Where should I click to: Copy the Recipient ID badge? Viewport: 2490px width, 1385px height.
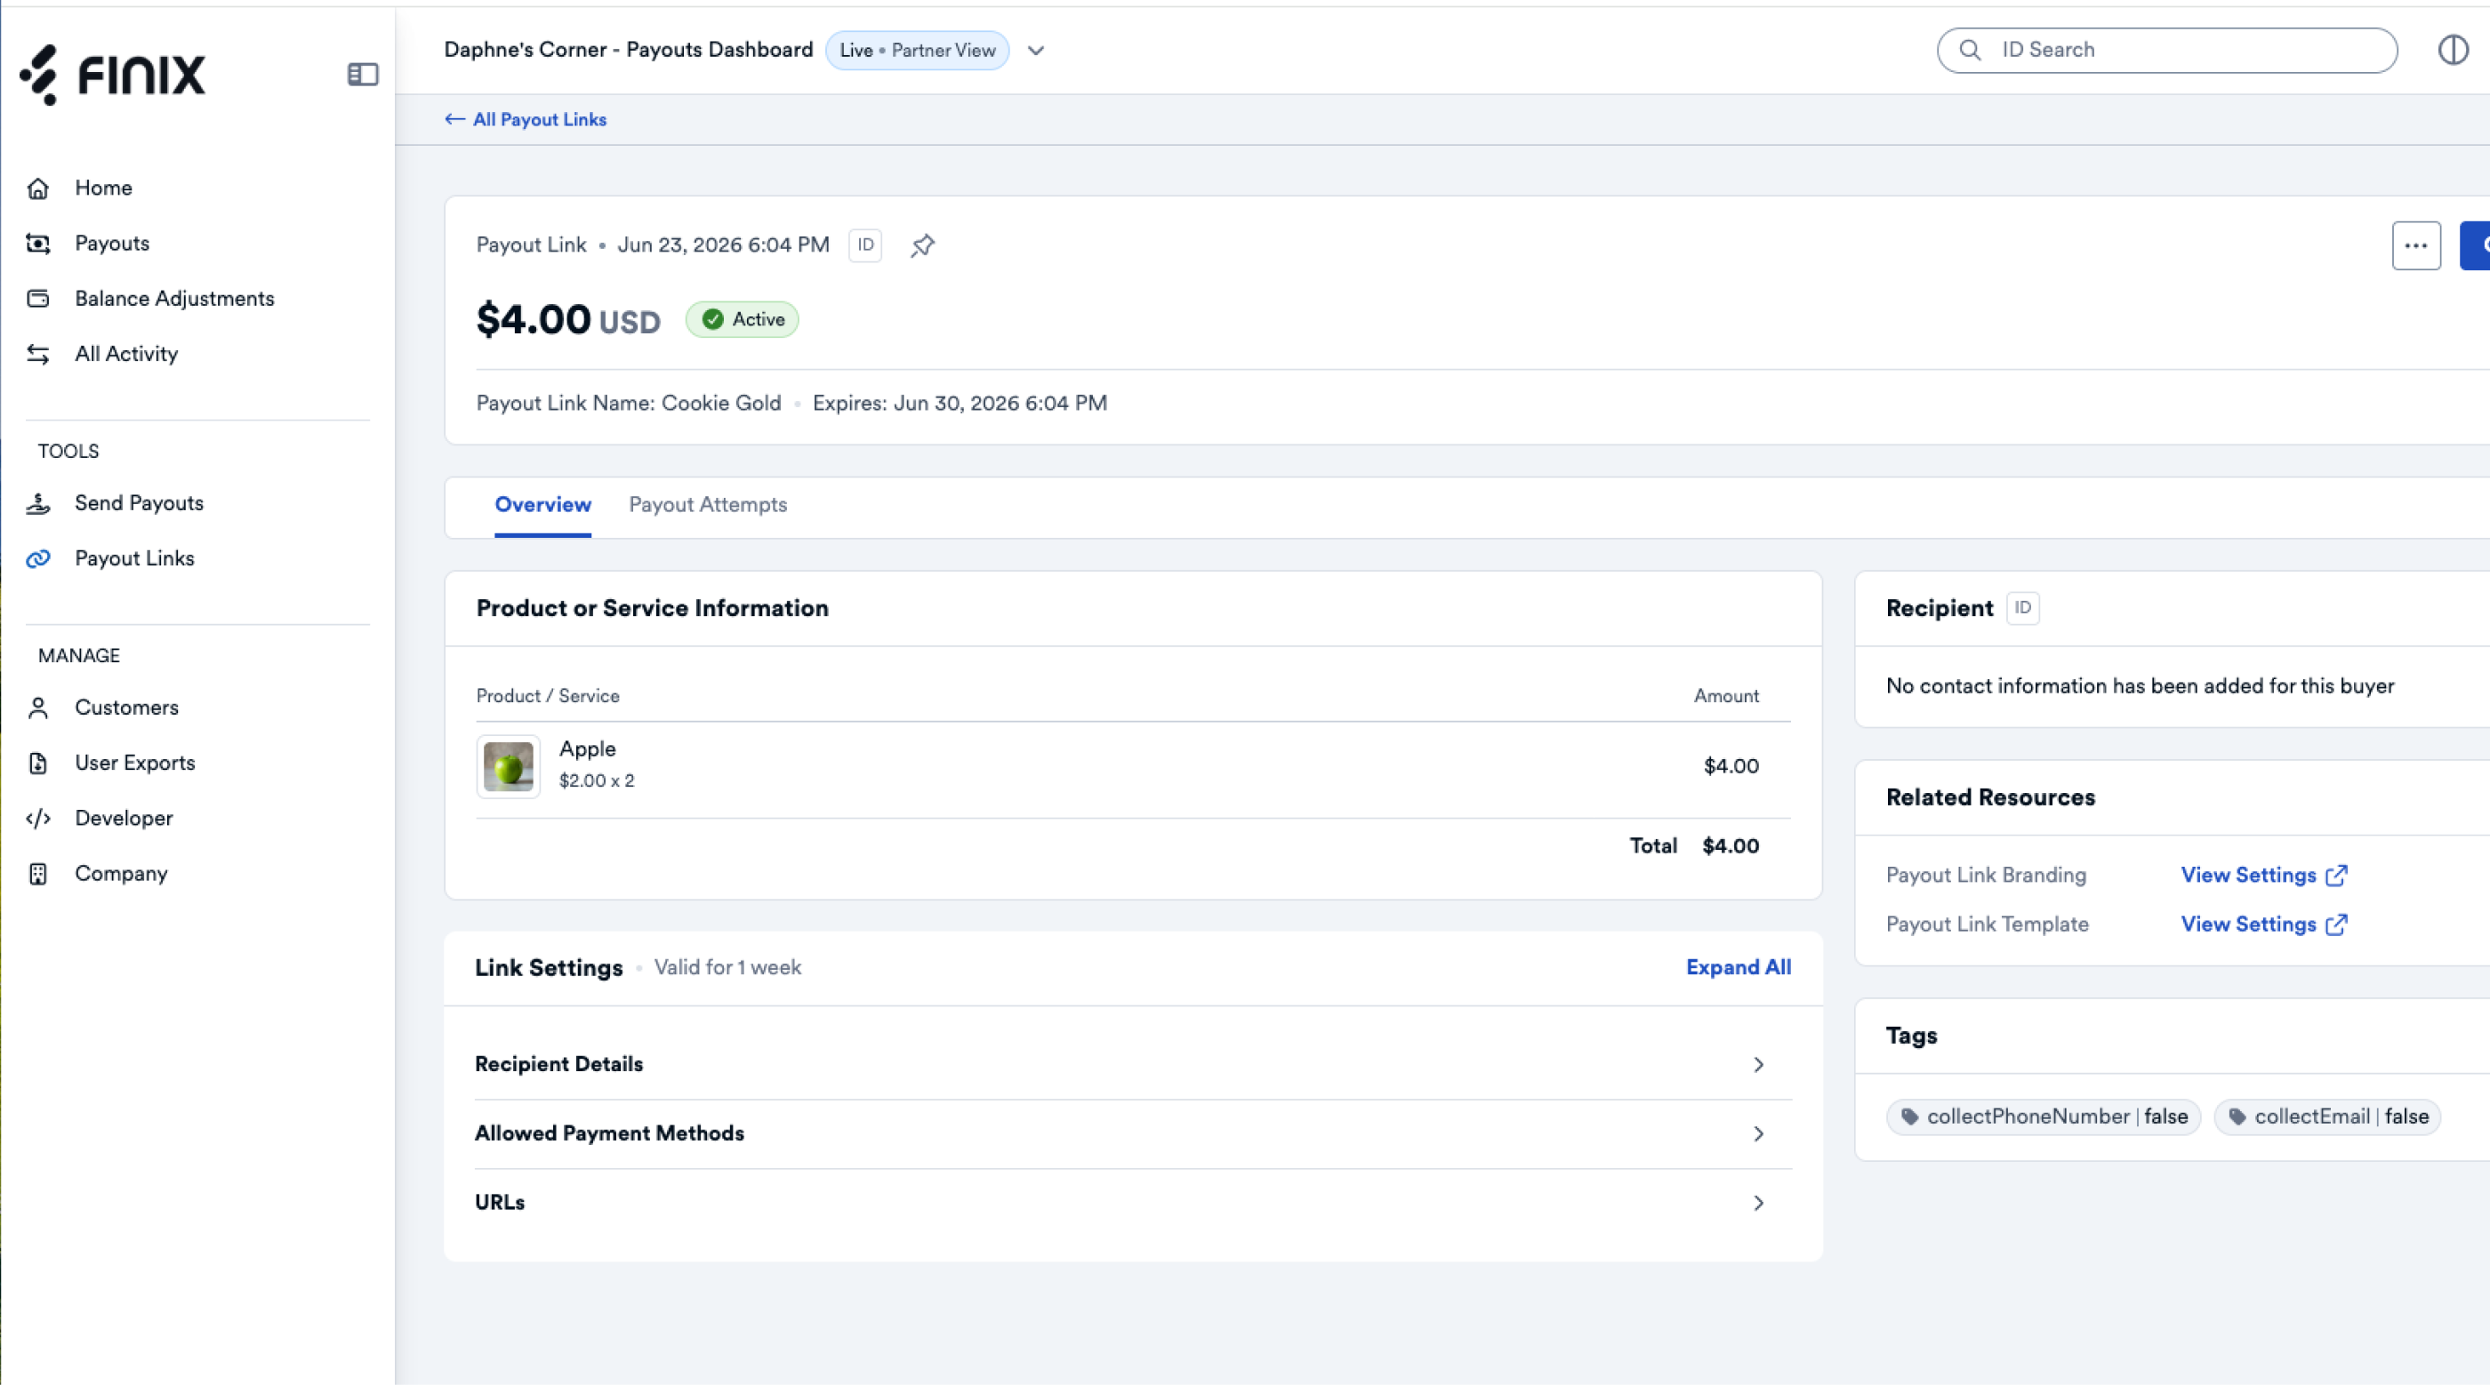point(2023,608)
